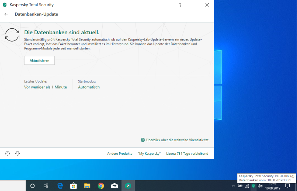Open volume speaker icon in system tray
Image resolution: width=297 pixels, height=191 pixels.
point(260,186)
